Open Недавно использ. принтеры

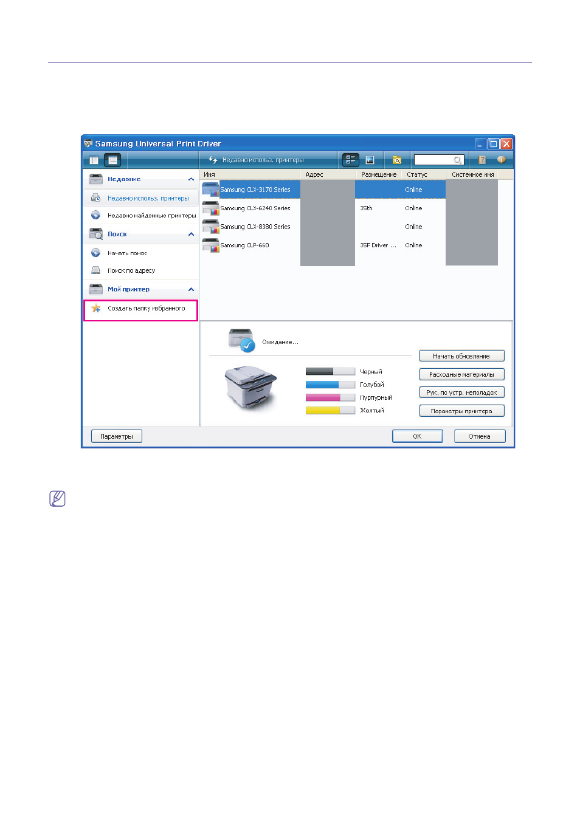(148, 198)
